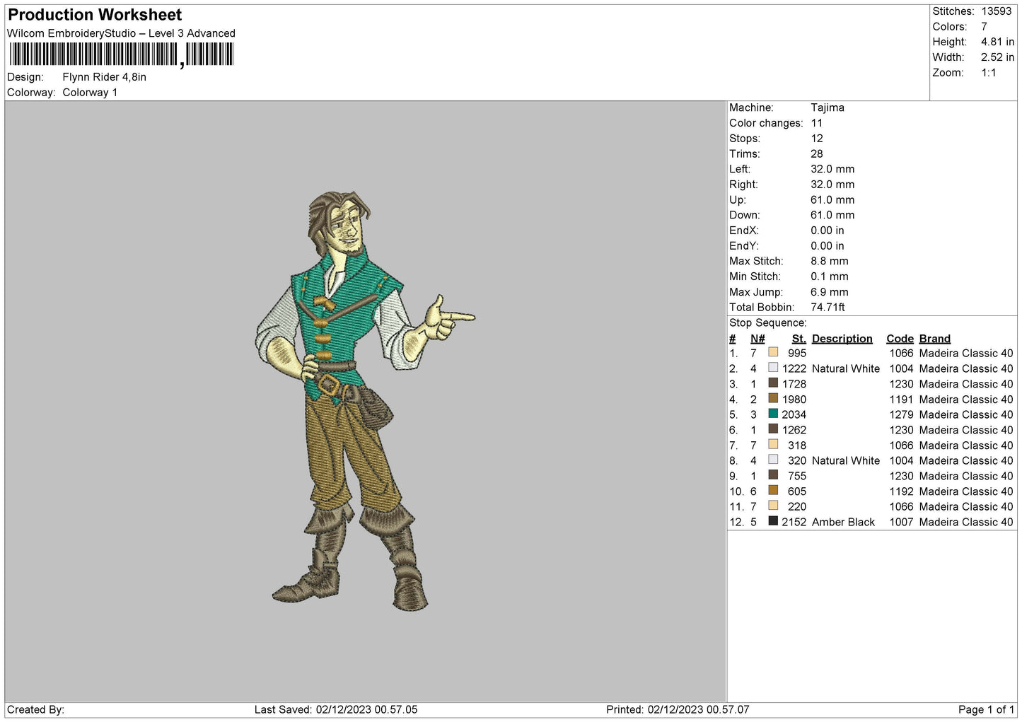Click the Max Stitch value 8.8 mm
Image resolution: width=1022 pixels, height=722 pixels.
pos(830,261)
